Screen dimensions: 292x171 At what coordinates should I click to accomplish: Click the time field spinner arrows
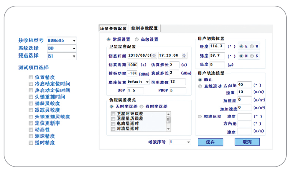184,55
